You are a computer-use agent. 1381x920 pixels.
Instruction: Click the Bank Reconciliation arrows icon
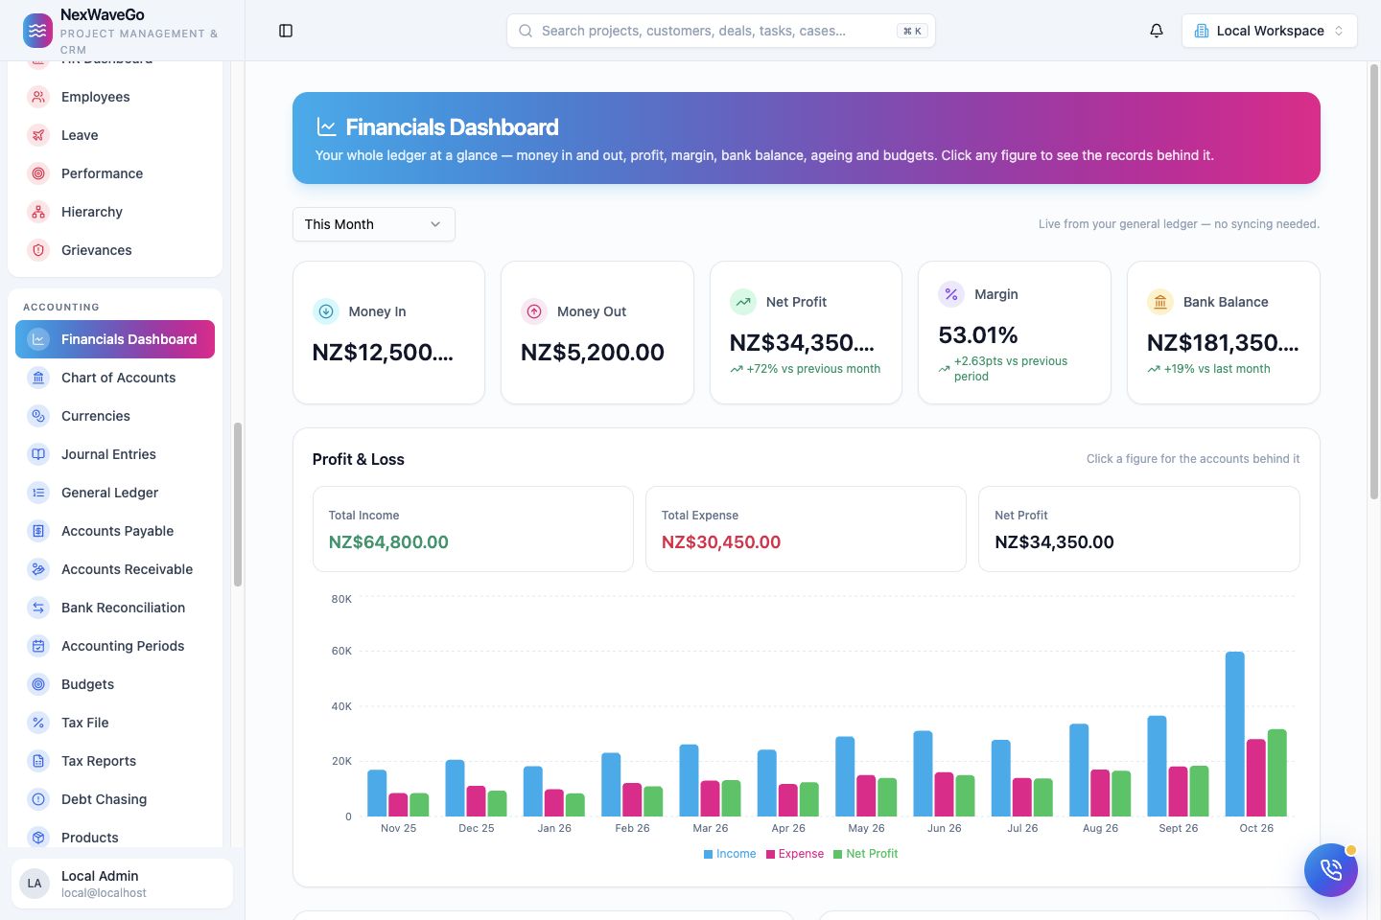pos(38,608)
